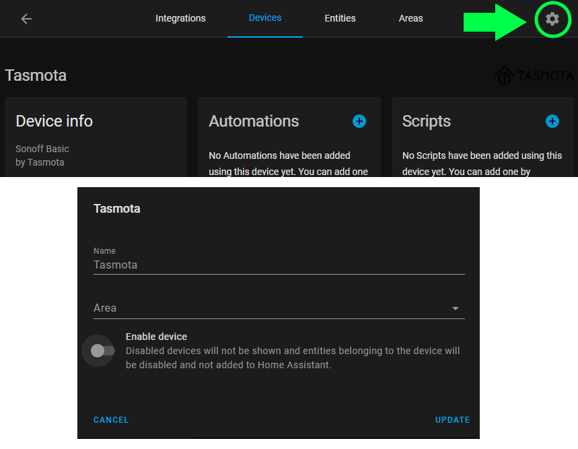
Task: Click the Tasmota brand logo
Action: point(534,75)
